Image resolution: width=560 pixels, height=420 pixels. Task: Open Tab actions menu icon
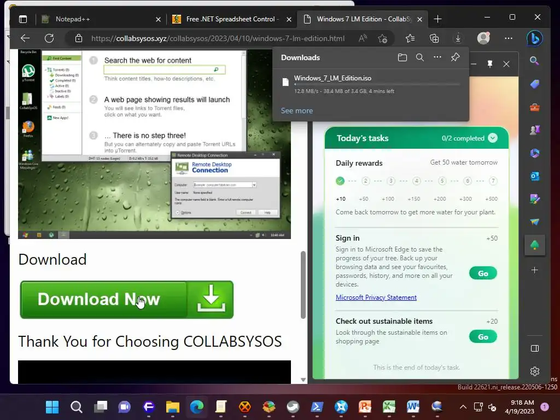pyautogui.click(x=23, y=19)
